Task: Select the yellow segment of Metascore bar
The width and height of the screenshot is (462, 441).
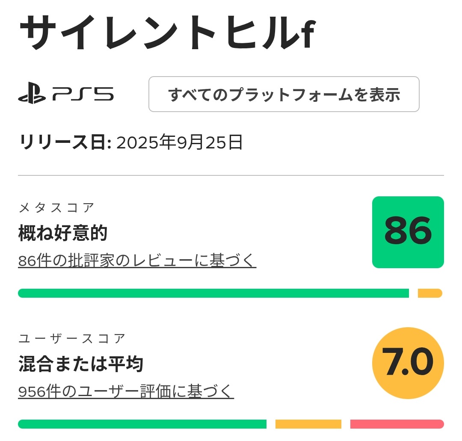Action: click(429, 293)
